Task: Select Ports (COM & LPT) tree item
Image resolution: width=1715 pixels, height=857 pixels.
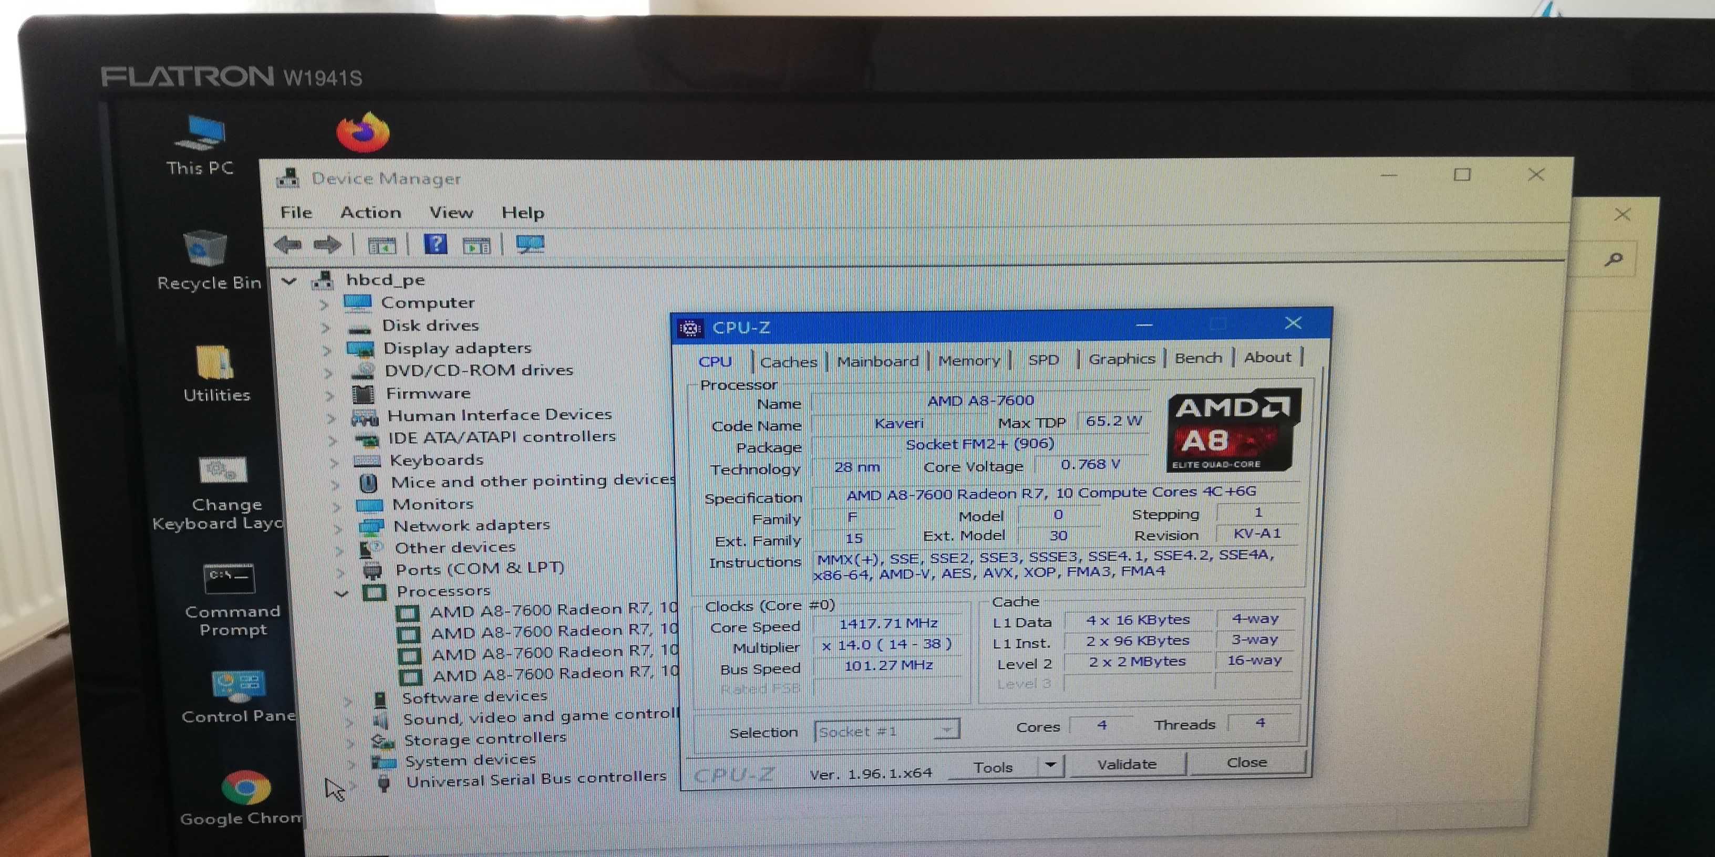Action: pos(480,570)
